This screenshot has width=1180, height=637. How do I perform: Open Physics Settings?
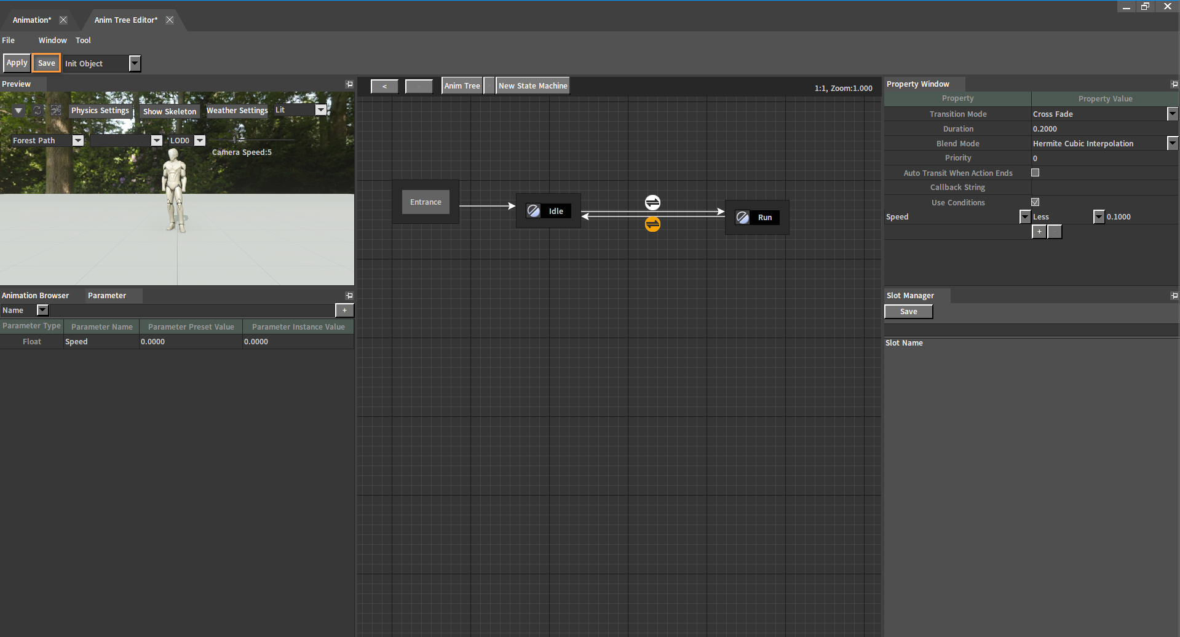tap(100, 111)
